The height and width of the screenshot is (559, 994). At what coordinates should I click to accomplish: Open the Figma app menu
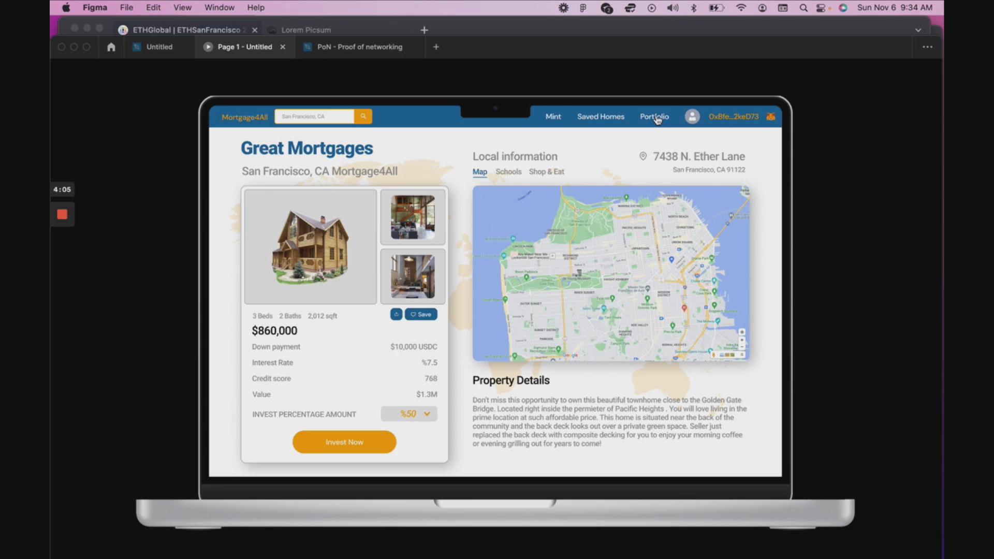(95, 8)
